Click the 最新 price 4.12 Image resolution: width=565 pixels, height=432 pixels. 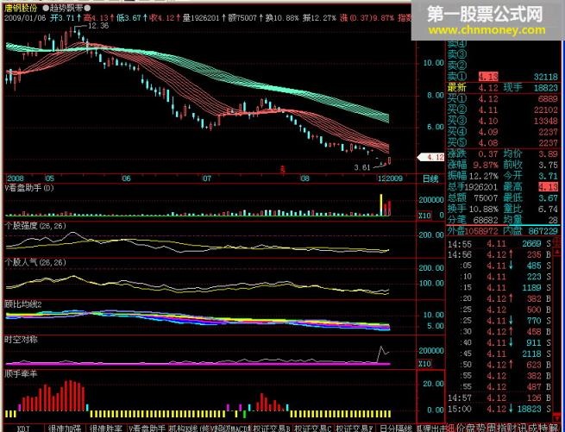point(488,88)
